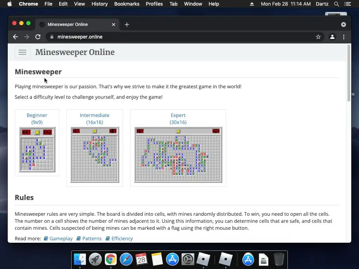The width and height of the screenshot is (359, 269).
Task: Click smiley face on Expert board
Action: click(178, 131)
